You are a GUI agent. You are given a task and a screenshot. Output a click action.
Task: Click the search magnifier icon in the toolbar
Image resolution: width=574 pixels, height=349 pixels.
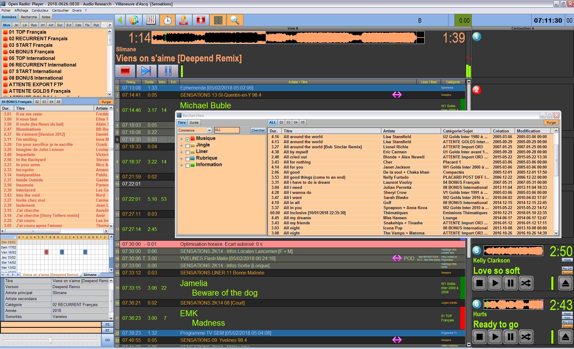(235, 20)
